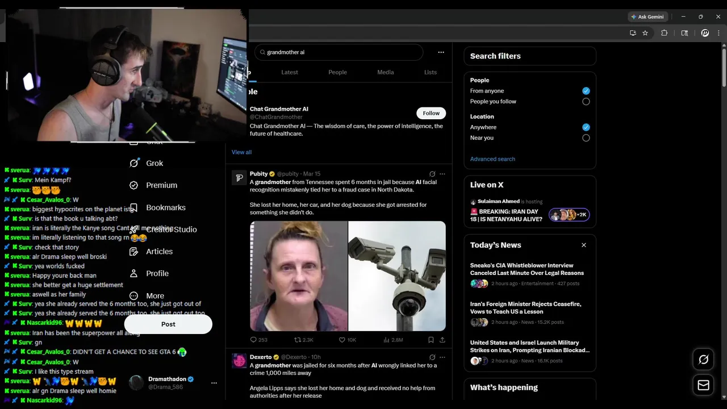The image size is (727, 409).
Task: Repost Pubity's post with 2.3K reposts
Action: click(x=304, y=340)
